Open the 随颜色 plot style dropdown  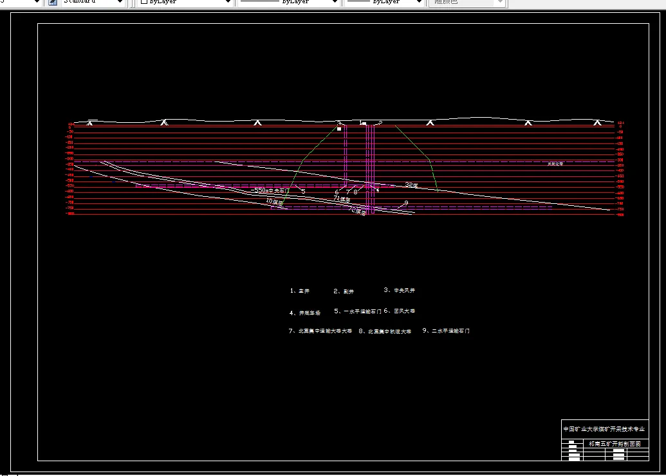tap(467, 2)
